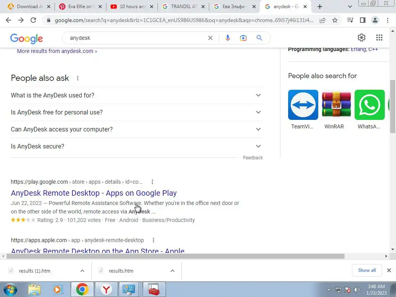Screen dimensions: 396x297
Task: Open options for apps.apple.com result
Action: (153, 240)
